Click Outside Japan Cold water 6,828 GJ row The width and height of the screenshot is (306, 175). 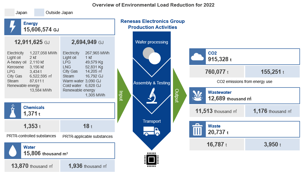pyautogui.click(x=82, y=86)
